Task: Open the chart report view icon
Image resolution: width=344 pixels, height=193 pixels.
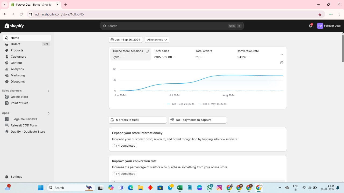Action: click(x=282, y=63)
